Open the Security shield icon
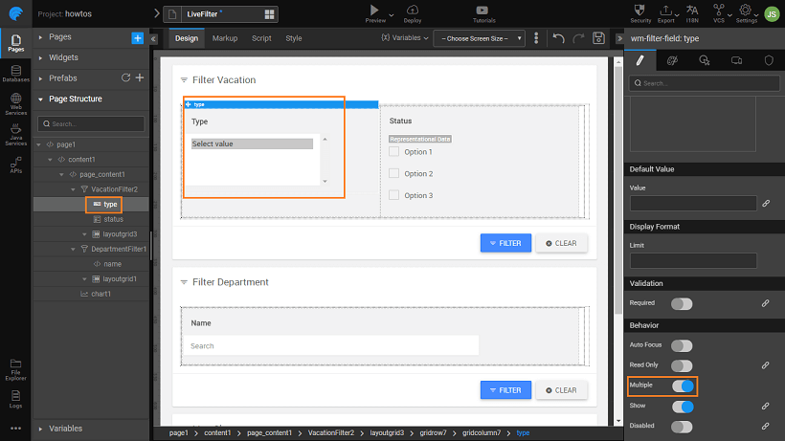Viewport: 785px width, 441px height. pyautogui.click(x=640, y=10)
